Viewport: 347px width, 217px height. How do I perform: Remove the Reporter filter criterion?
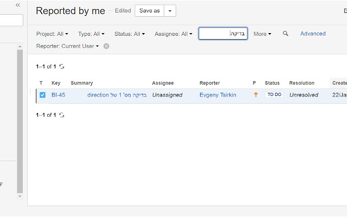tap(106, 46)
